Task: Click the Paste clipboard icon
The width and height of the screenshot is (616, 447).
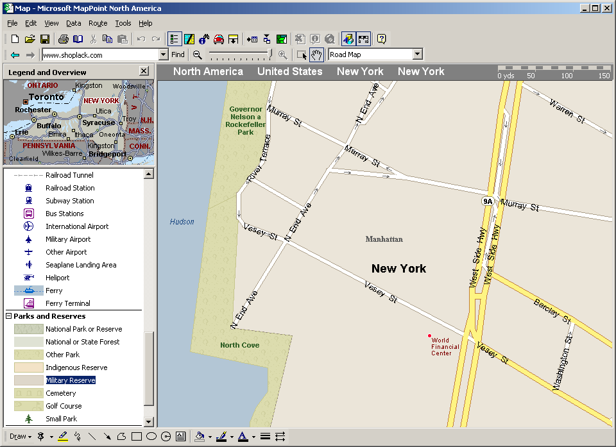Action: pyautogui.click(x=123, y=39)
